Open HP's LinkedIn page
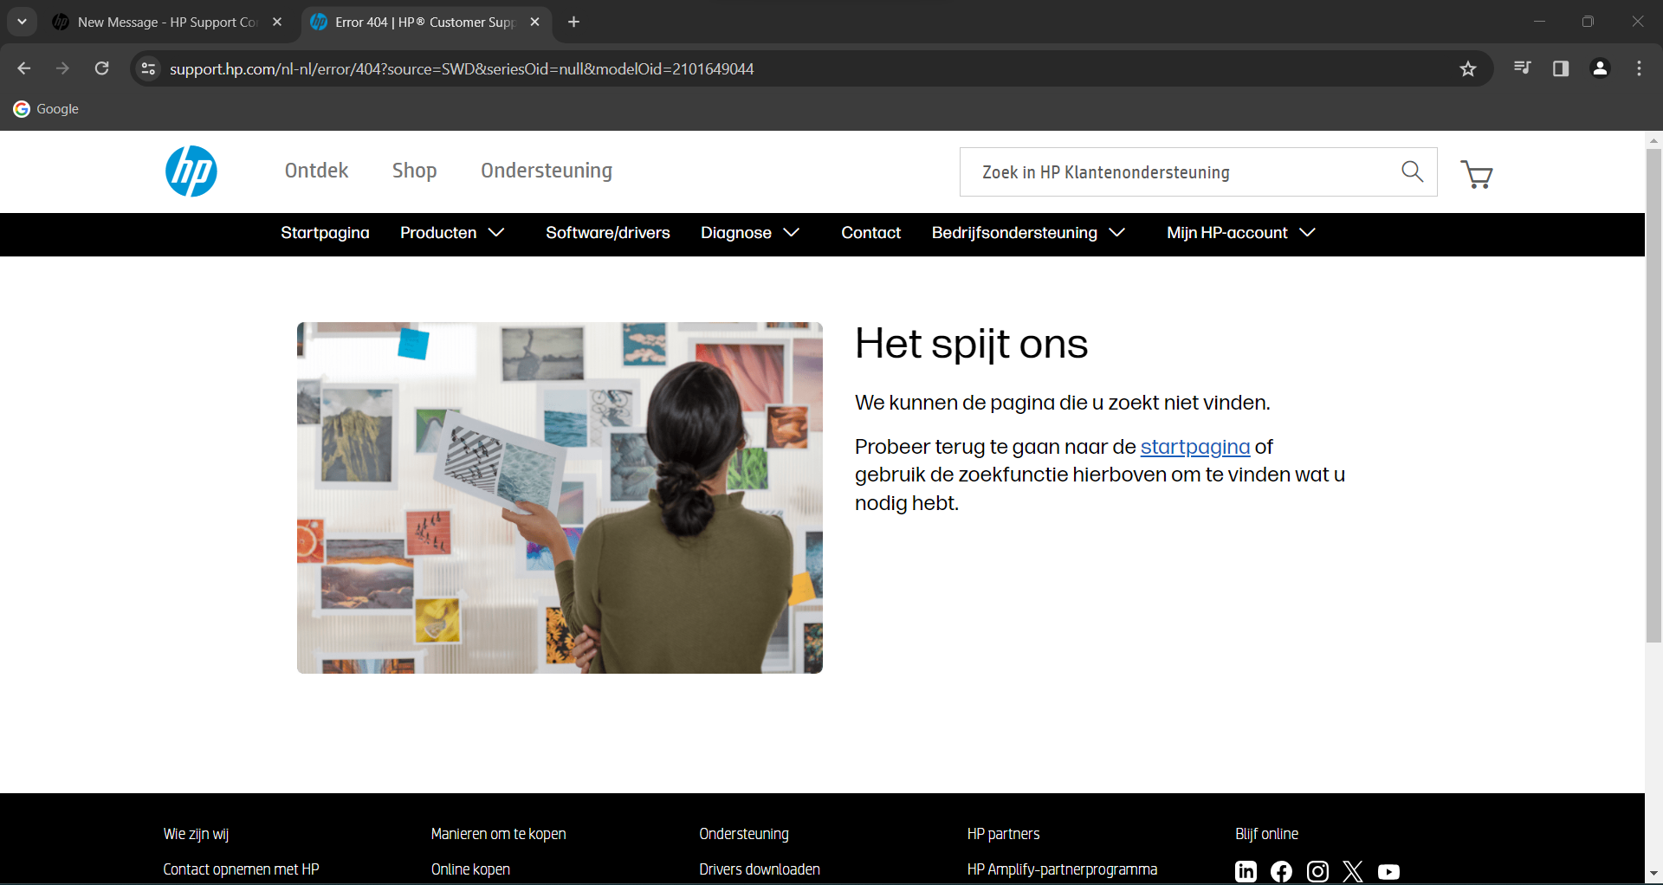 click(1246, 871)
